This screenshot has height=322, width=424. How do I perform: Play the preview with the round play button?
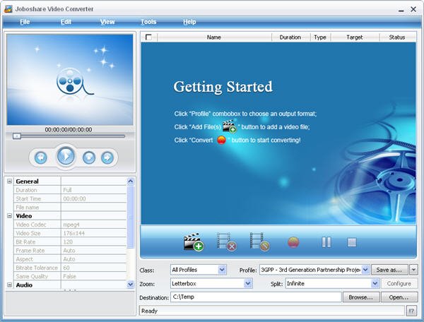tap(66, 157)
